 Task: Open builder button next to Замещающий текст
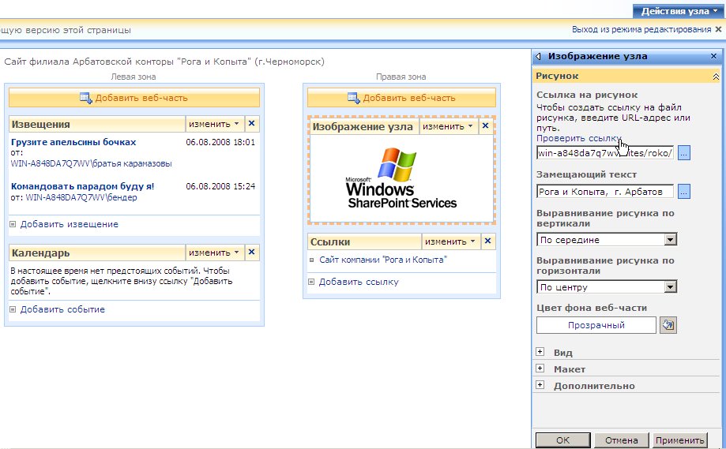point(684,192)
